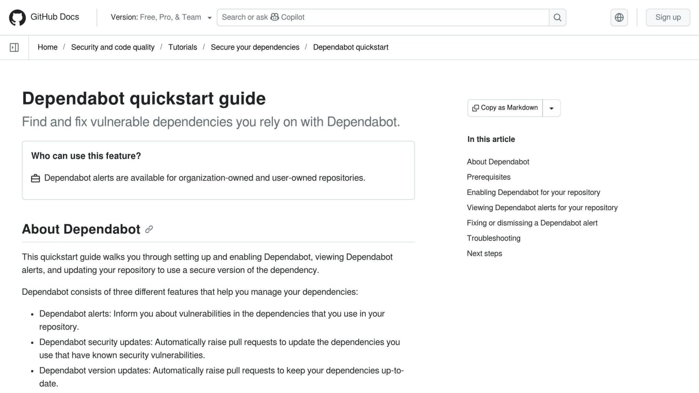
Task: Click the copy icon in Copy as Markdown
Action: (476, 108)
